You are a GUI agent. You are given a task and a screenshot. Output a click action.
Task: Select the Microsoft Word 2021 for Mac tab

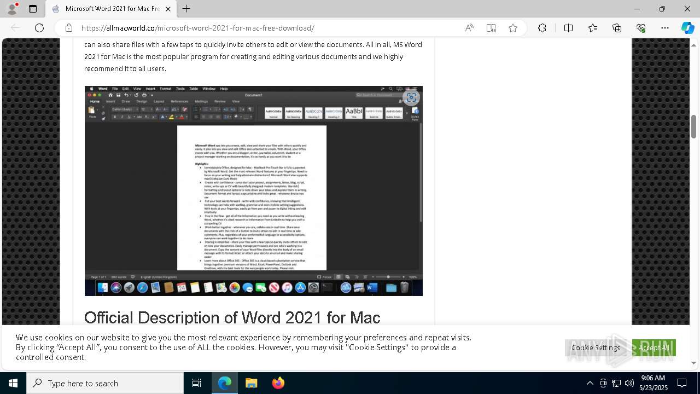pos(111,9)
